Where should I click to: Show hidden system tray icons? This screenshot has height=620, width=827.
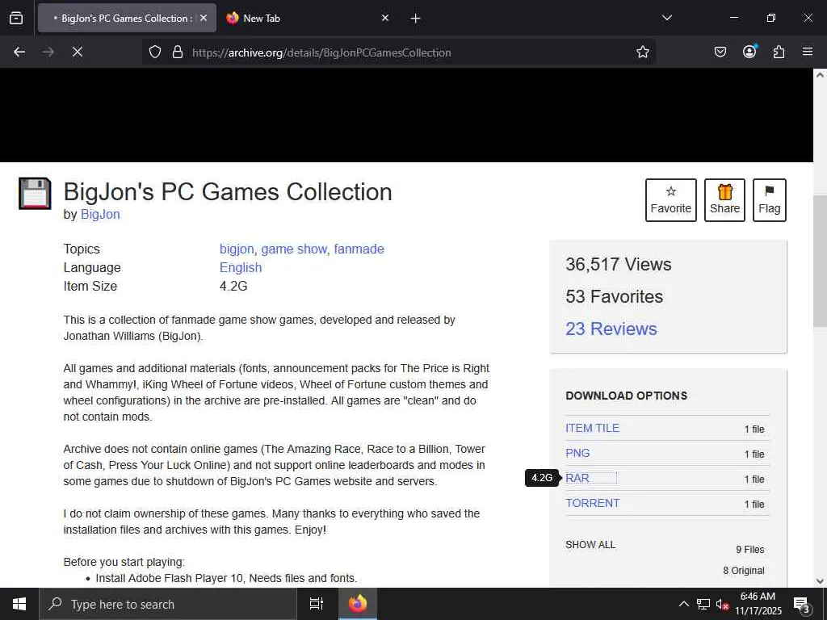(683, 604)
